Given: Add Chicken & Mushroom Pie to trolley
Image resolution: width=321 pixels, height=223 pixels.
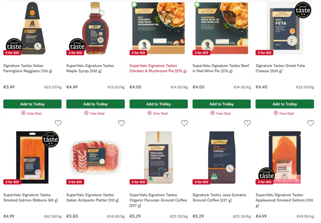Looking at the screenshot, I should pyautogui.click(x=158, y=104).
